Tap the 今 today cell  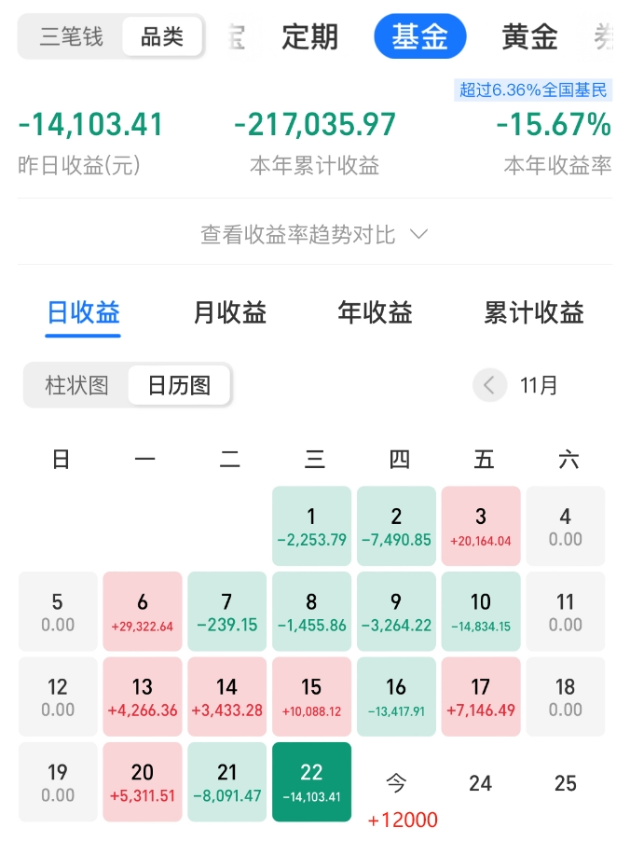point(396,783)
